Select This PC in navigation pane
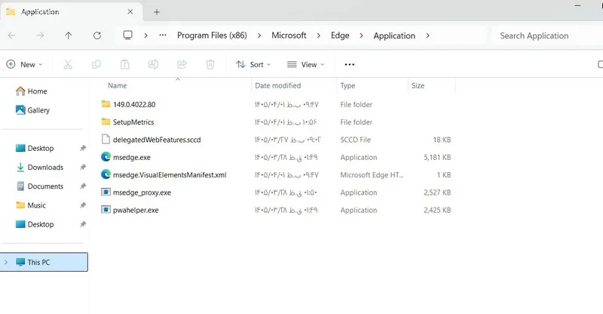The width and height of the screenshot is (603, 314). click(x=44, y=262)
